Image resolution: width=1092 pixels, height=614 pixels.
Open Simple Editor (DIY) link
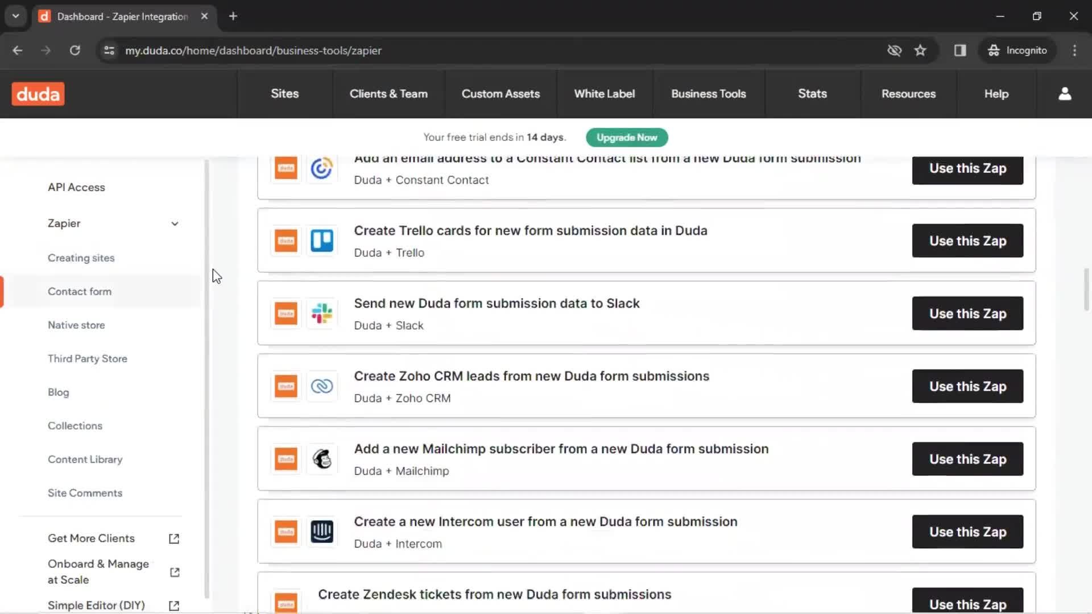96,605
